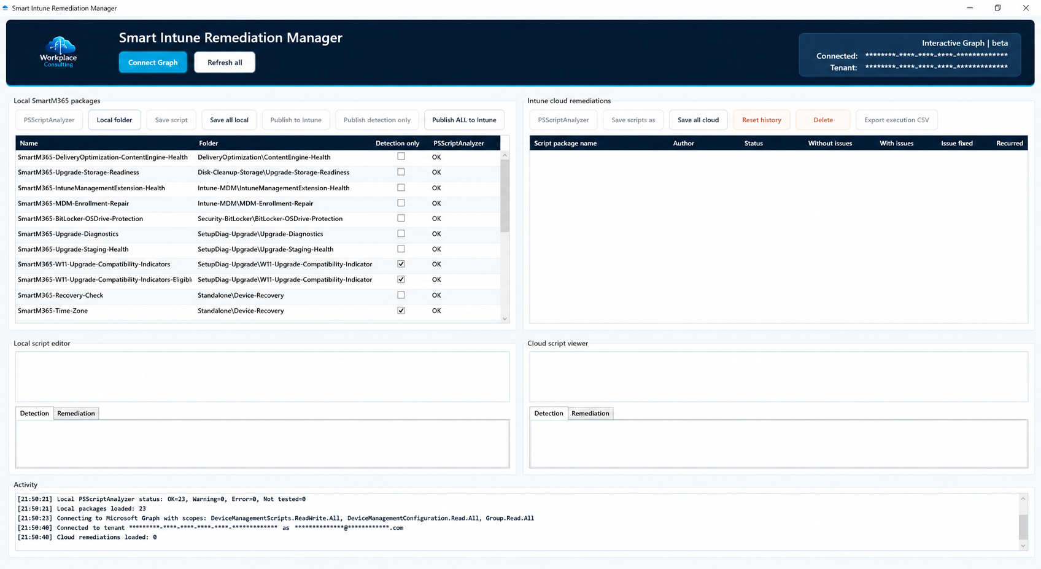Click the Workplace Consulting logo
This screenshot has height=569, width=1041.
coord(58,52)
